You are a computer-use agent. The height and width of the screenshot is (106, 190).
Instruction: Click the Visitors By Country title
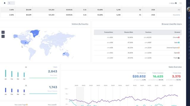80,24
